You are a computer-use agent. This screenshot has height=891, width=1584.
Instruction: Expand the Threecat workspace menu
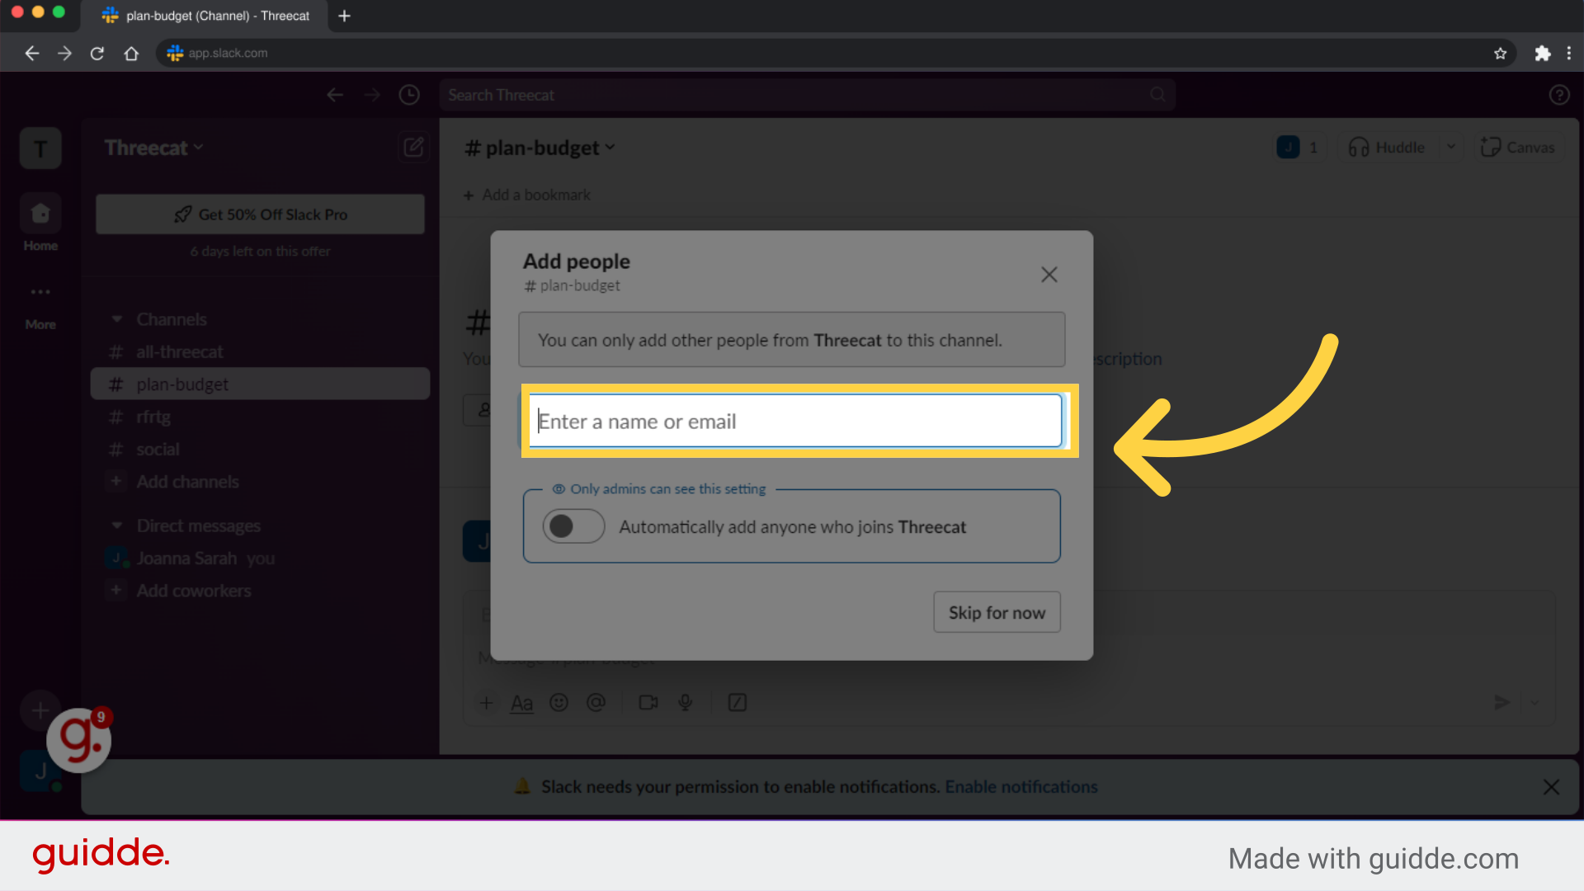coord(198,147)
